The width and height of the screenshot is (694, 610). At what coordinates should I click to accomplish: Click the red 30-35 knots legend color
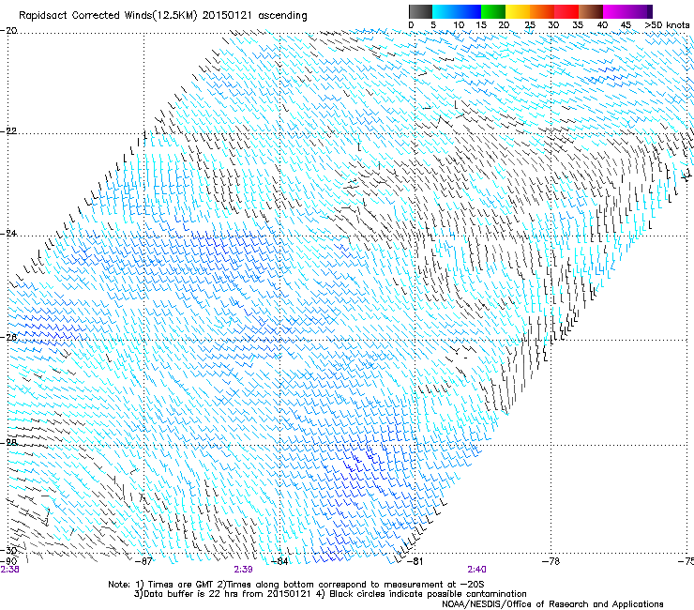coord(566,11)
